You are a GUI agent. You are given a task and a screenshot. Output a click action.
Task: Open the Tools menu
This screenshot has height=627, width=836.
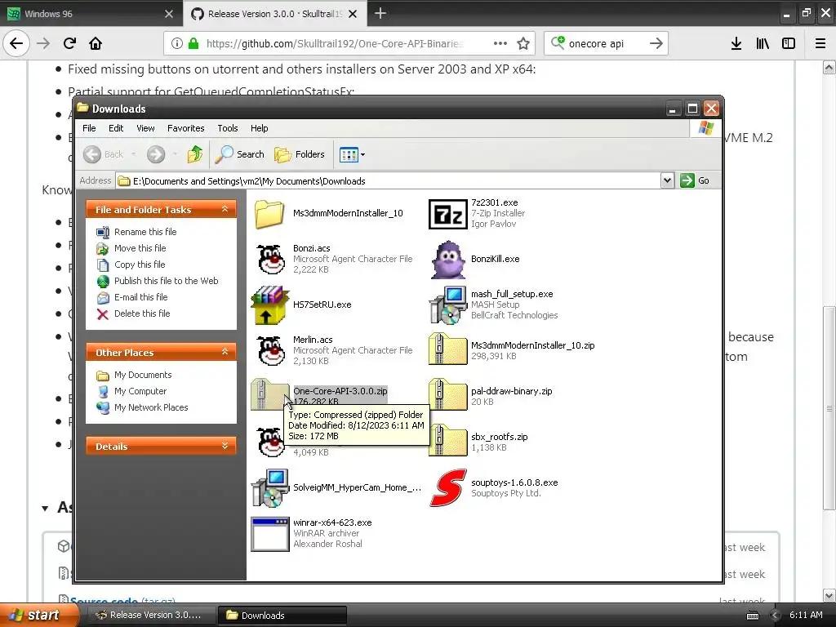coord(228,128)
